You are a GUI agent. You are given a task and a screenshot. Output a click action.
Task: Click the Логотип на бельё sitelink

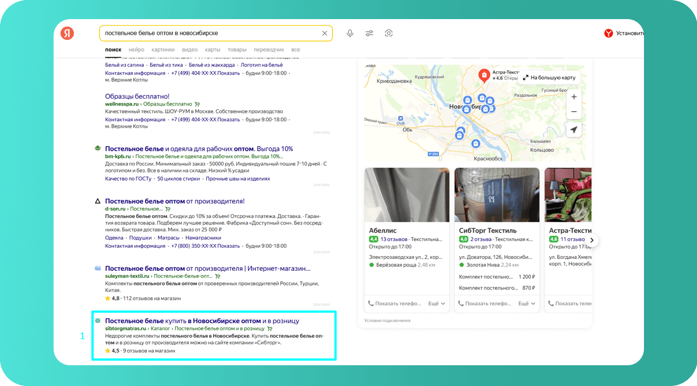pyautogui.click(x=262, y=65)
